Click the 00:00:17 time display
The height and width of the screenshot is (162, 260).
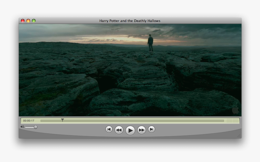click(x=29, y=121)
